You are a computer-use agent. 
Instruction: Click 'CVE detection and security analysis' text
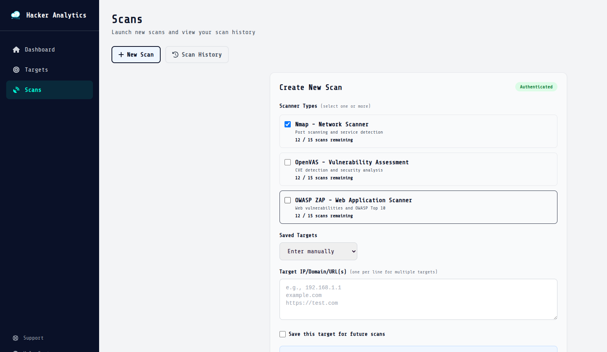(339, 170)
